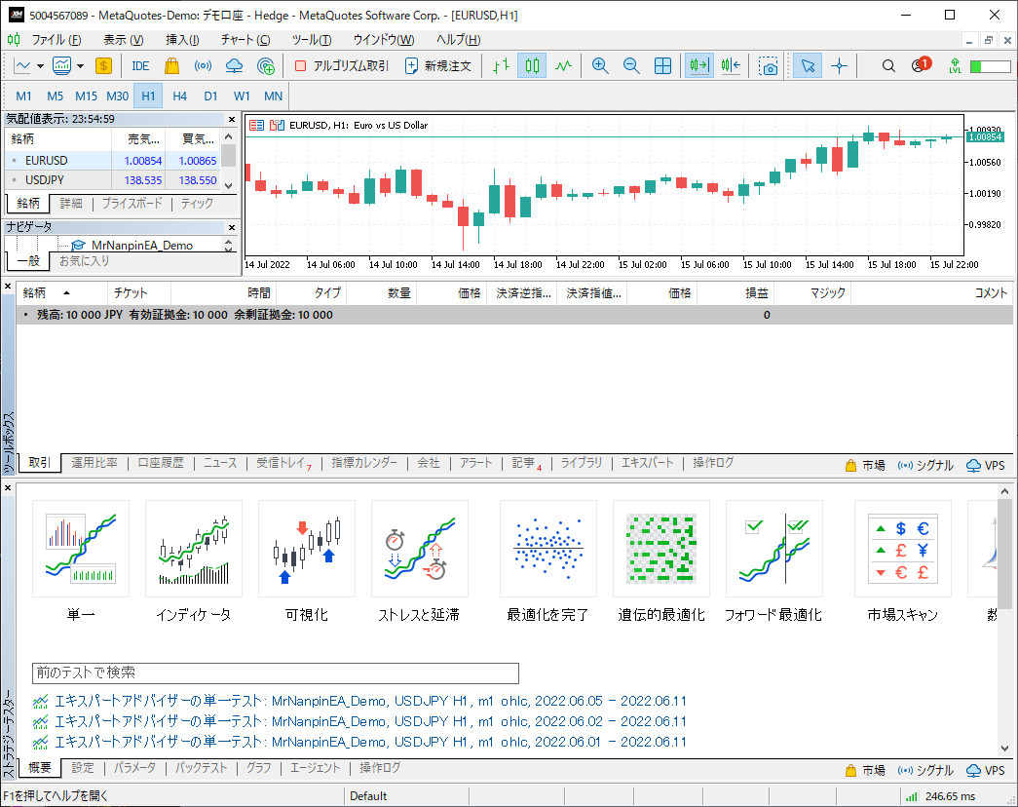This screenshot has width=1018, height=807.
Task: Click the dollar sign trading icon
Action: coord(103,65)
